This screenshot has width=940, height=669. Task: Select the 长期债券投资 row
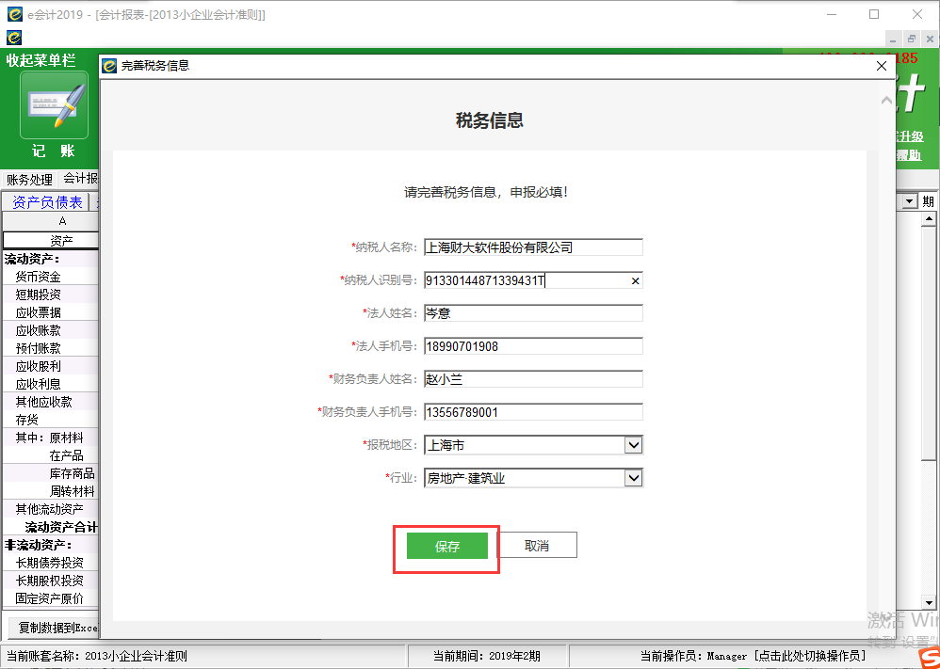tap(51, 563)
